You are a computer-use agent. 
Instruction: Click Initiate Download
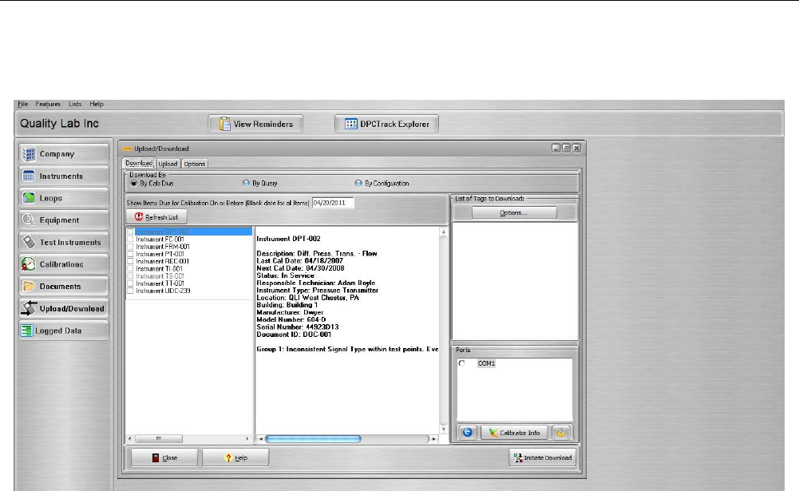[x=543, y=457]
